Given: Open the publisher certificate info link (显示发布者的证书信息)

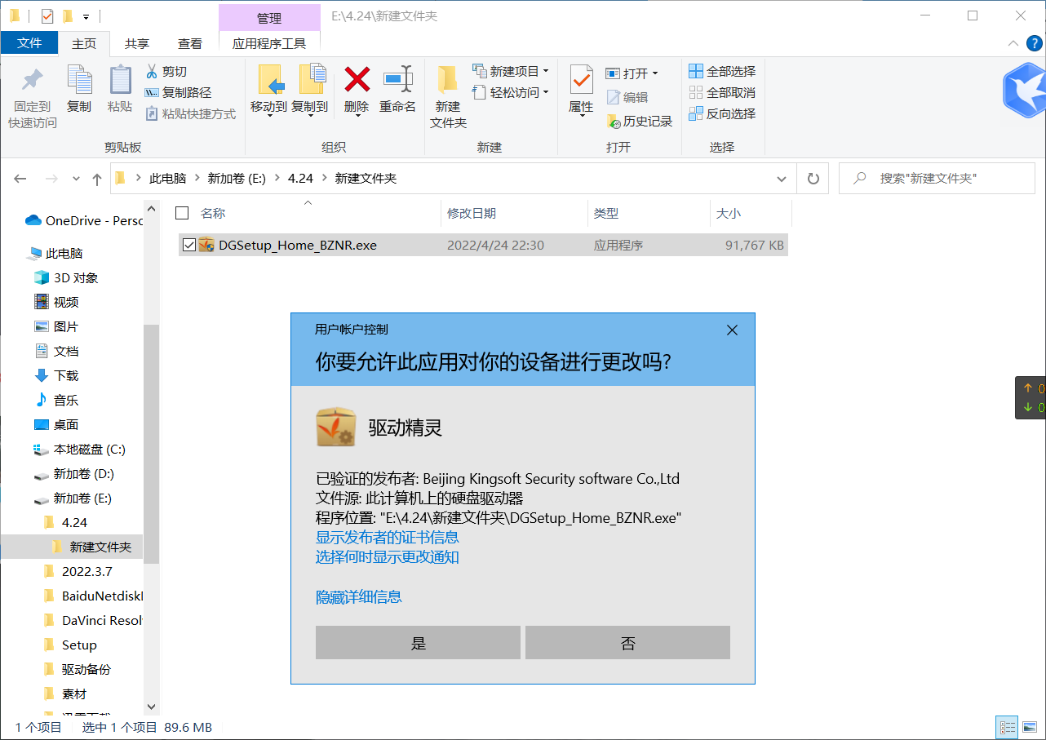Looking at the screenshot, I should tap(388, 538).
